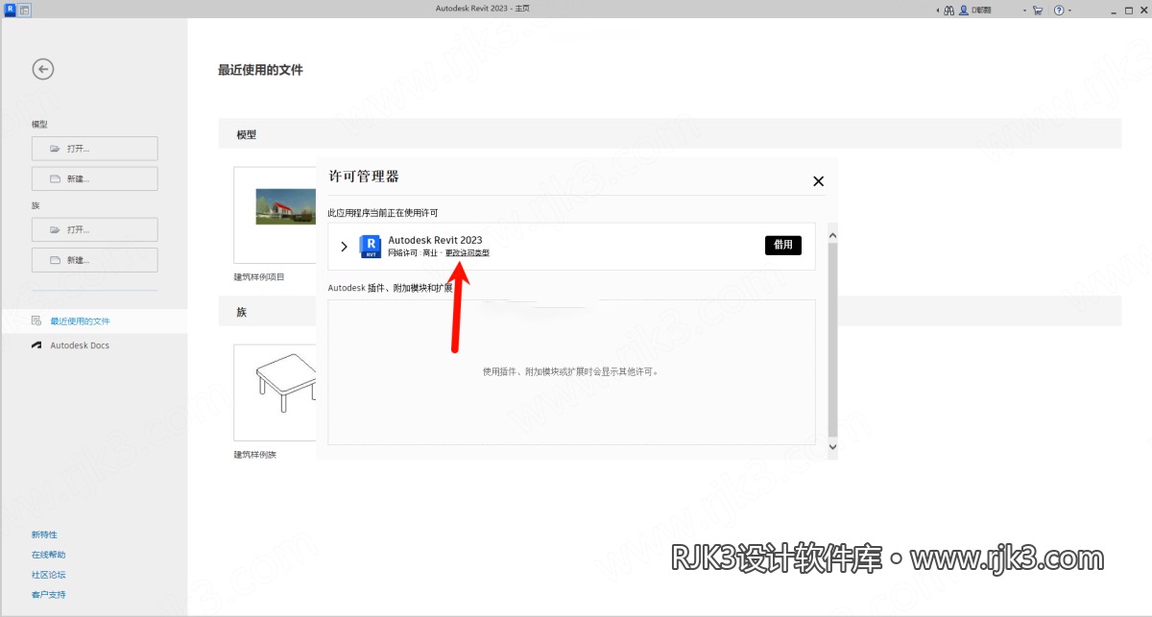
Task: Click the 更改许可类型 link
Action: tap(468, 253)
